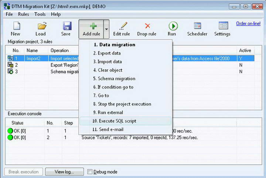Minimize the DTM Migration Kit window
The height and width of the screenshot is (178, 266).
pos(234,6)
